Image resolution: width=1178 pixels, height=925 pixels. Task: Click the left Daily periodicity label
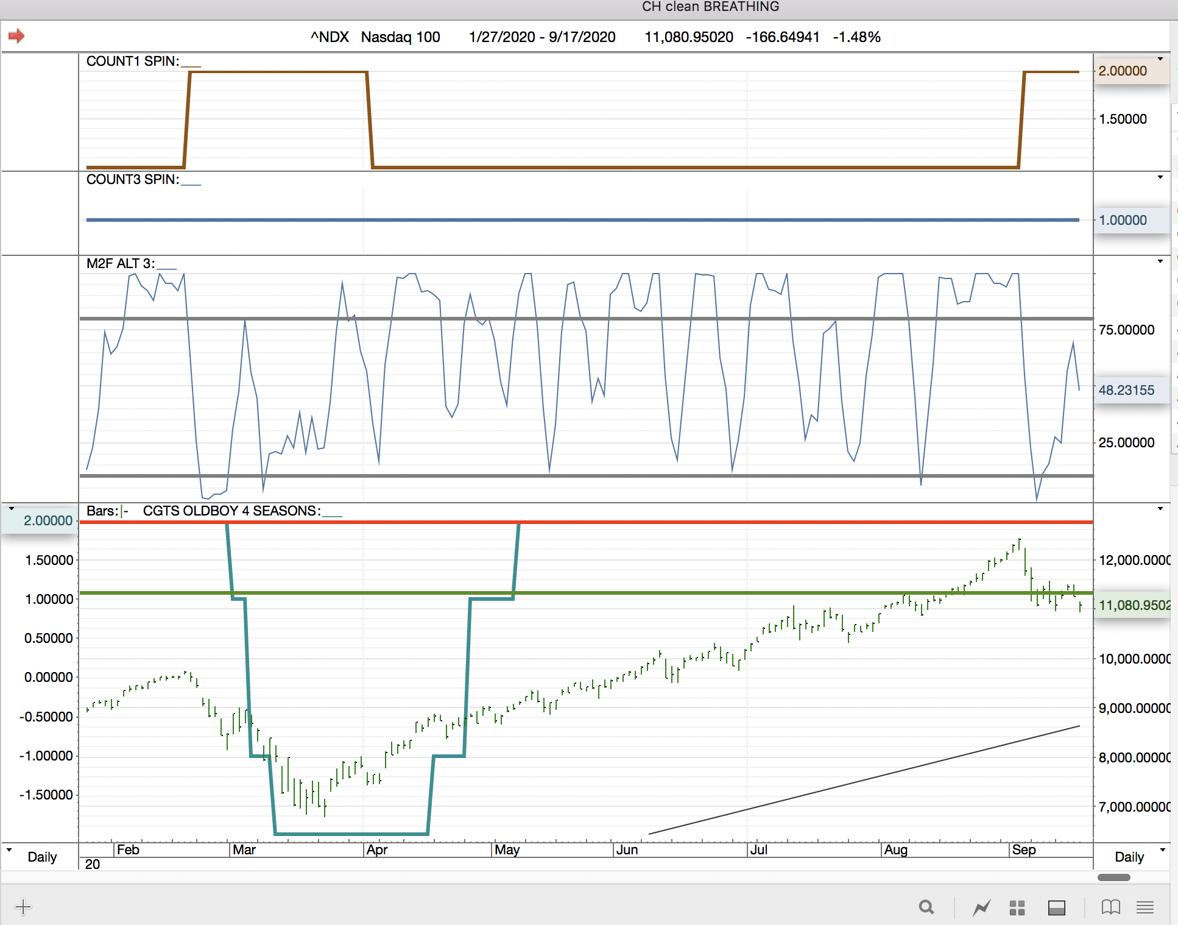click(42, 857)
